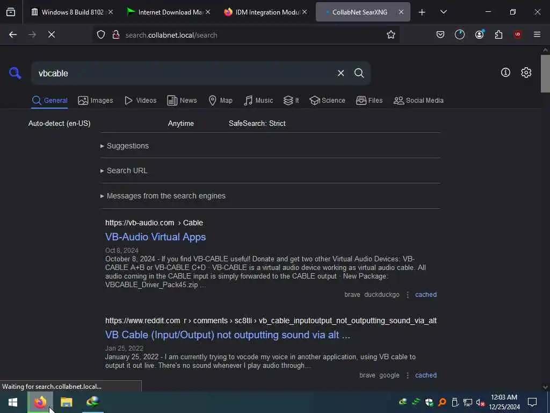Select the Map search category
Image resolution: width=550 pixels, height=413 pixels.
(220, 101)
